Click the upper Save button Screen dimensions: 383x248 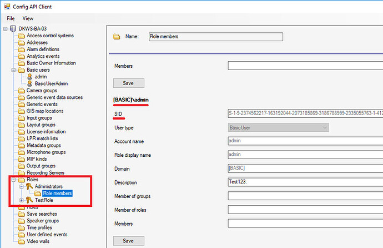(128, 83)
